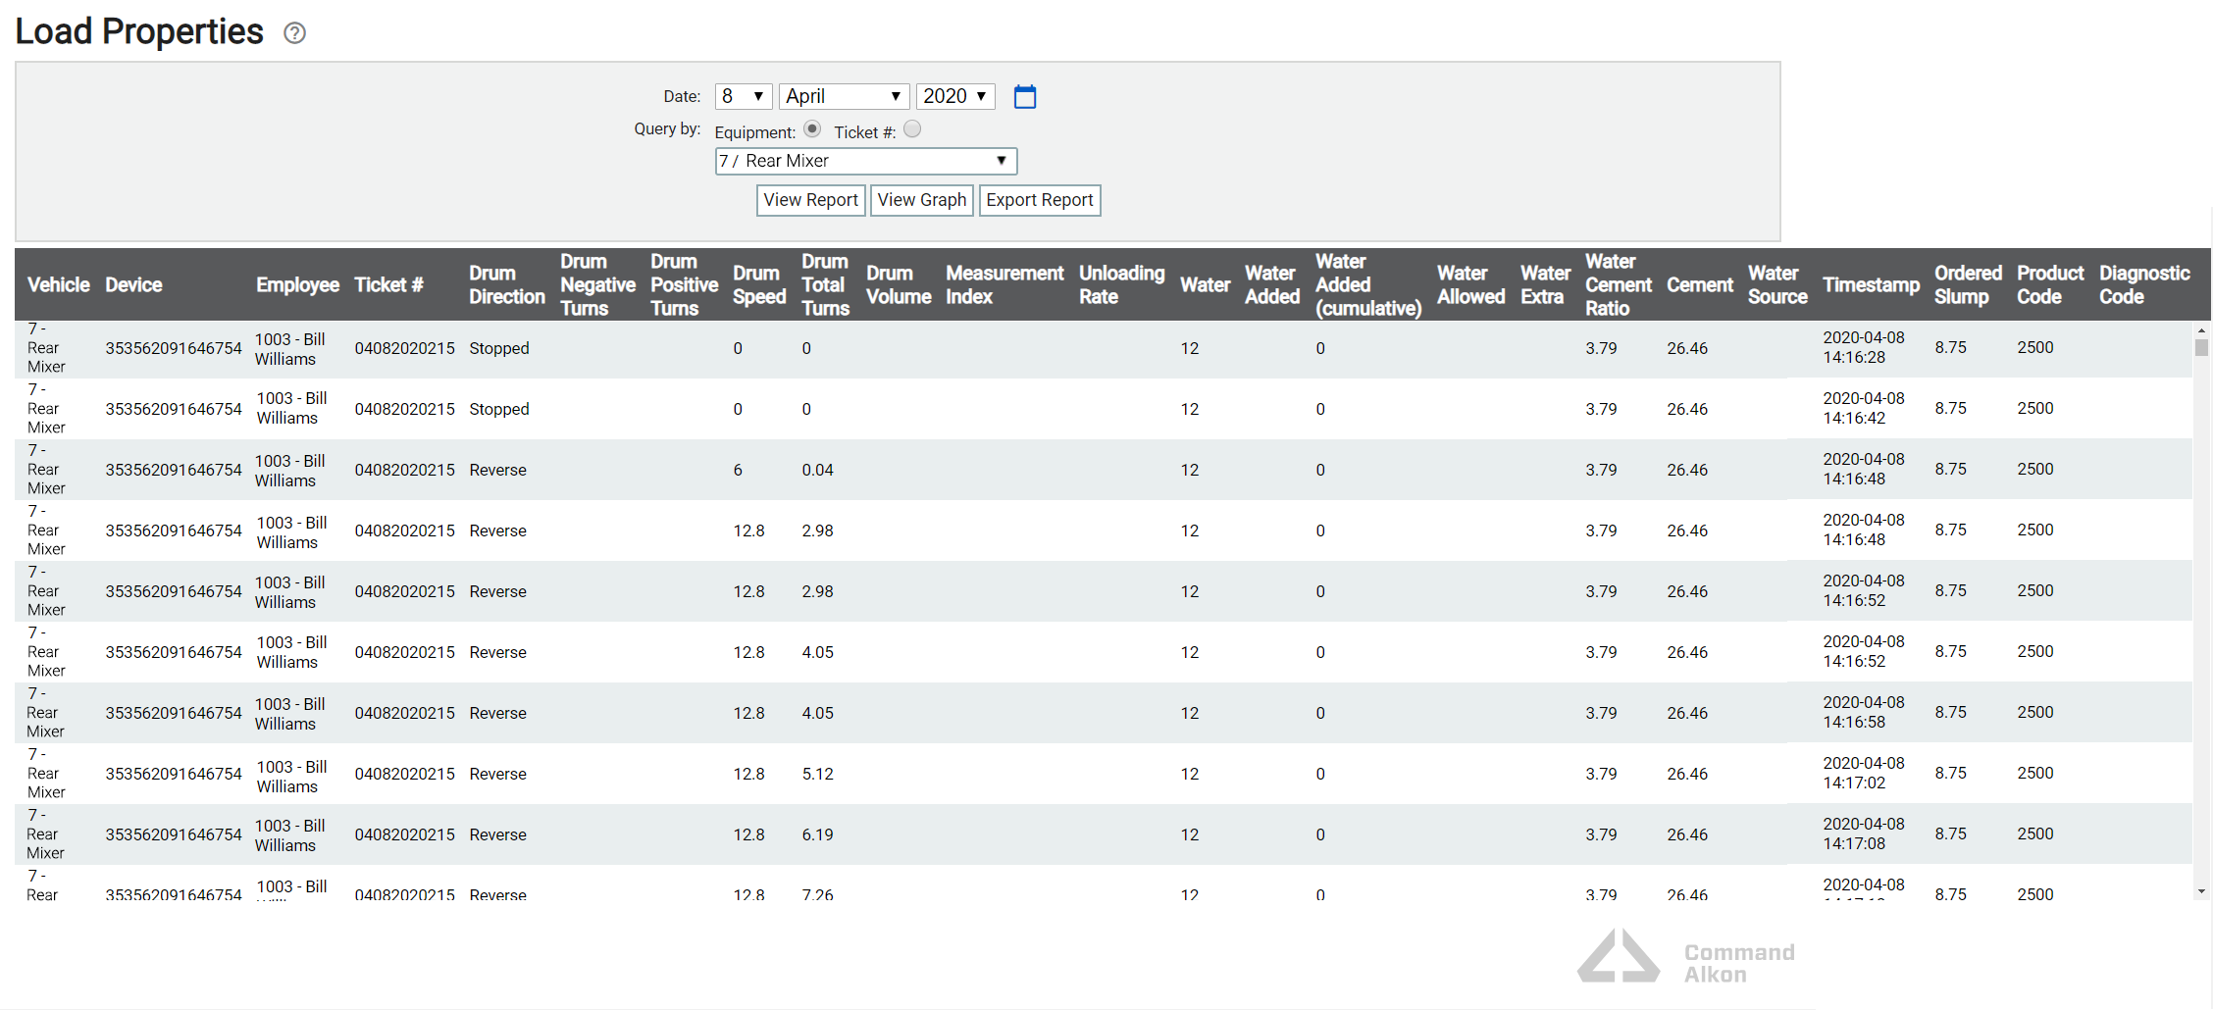Click the Timestamp column header

pos(1871,284)
